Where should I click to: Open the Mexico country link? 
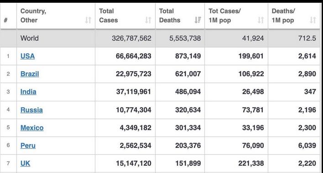pos(32,128)
